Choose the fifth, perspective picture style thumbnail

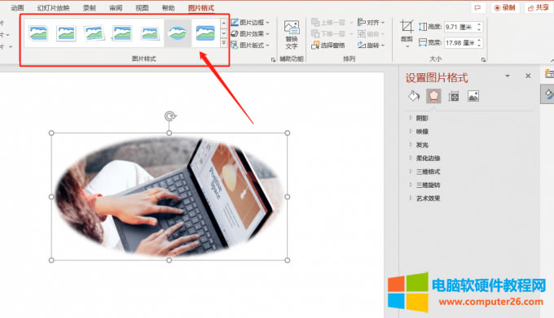(x=150, y=33)
